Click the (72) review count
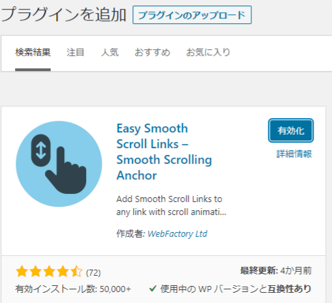Image resolution: width=332 pixels, height=303 pixels. [x=94, y=272]
